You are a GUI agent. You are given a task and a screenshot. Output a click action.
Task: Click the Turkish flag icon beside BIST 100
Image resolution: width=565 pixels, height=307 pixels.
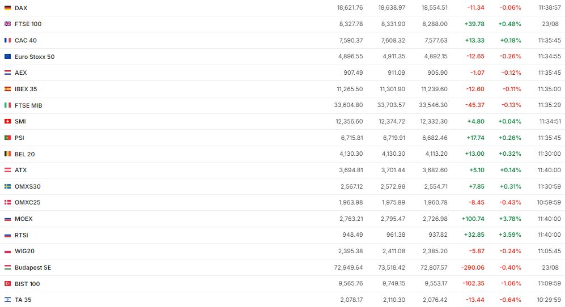(x=7, y=284)
